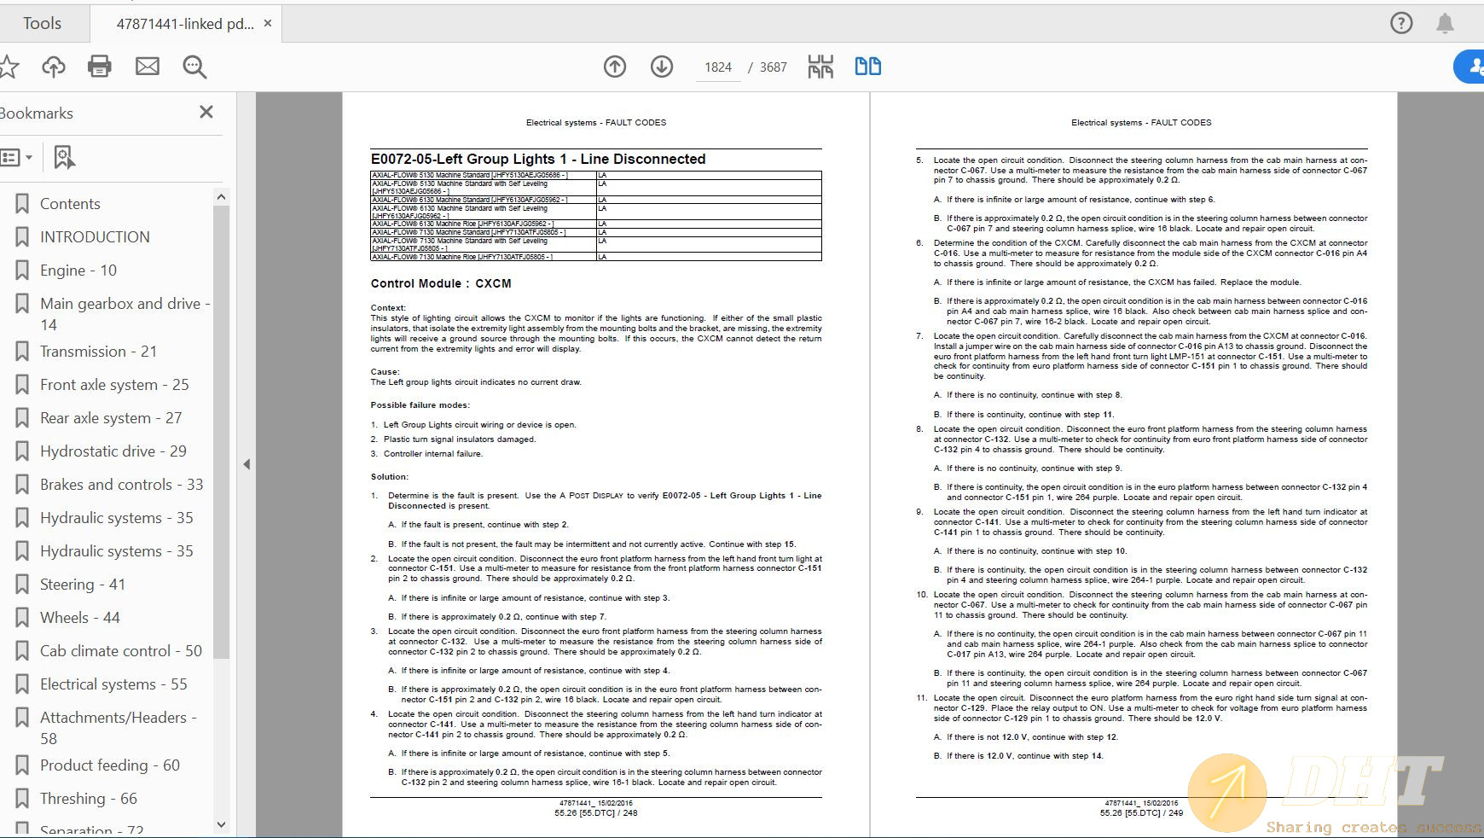Open the find text magnifier tool

194,67
